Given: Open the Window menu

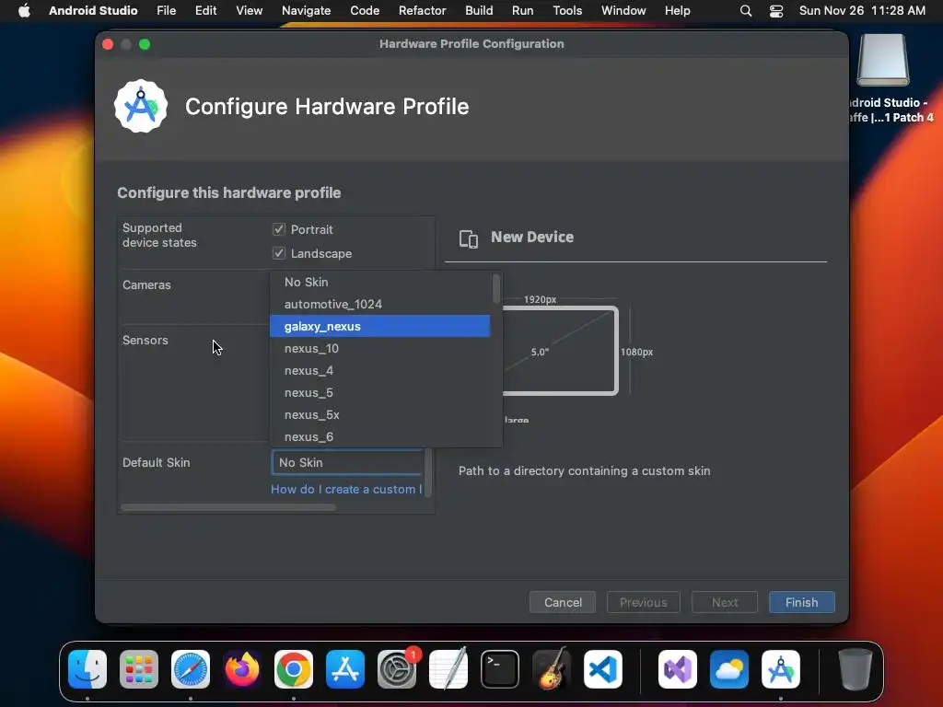Looking at the screenshot, I should click(623, 10).
